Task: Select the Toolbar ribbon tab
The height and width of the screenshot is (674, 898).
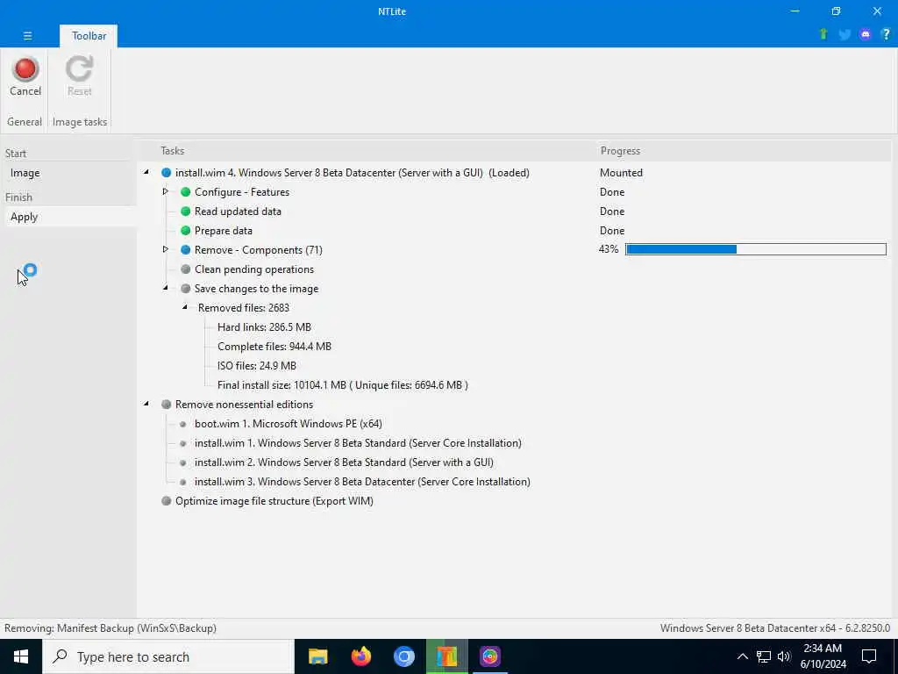Action: click(x=89, y=35)
